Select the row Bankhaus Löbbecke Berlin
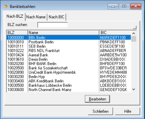 coord(69,85)
